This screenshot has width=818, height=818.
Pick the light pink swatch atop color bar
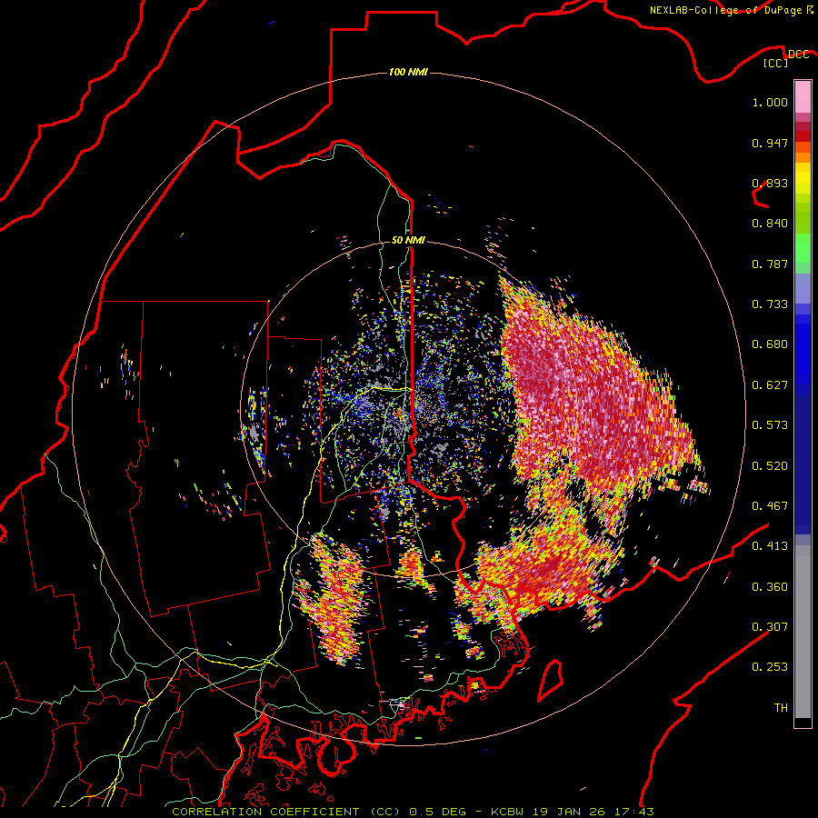coord(803,97)
